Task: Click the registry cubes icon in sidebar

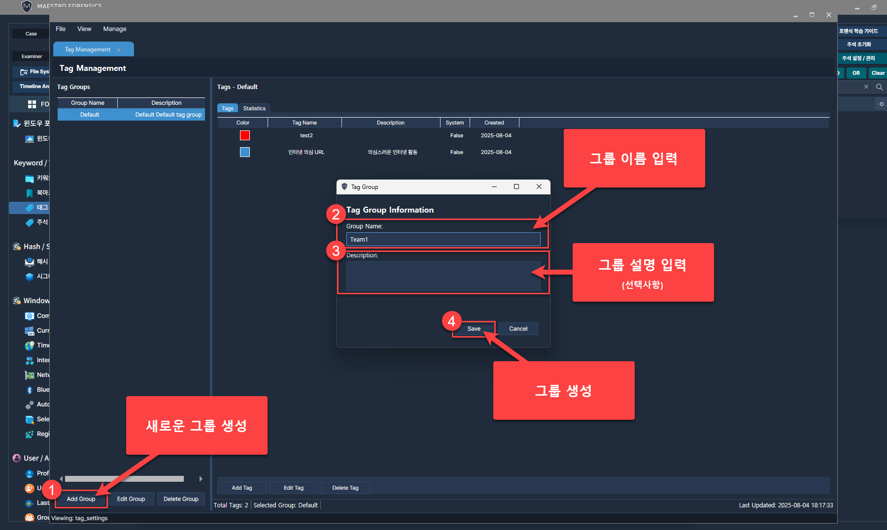Action: pyautogui.click(x=30, y=434)
